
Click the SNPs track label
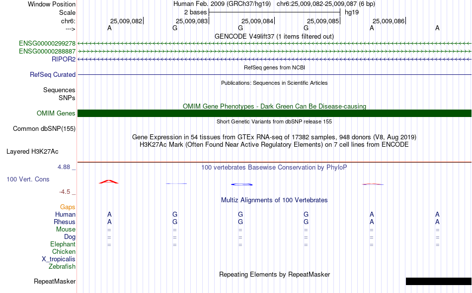(67, 98)
